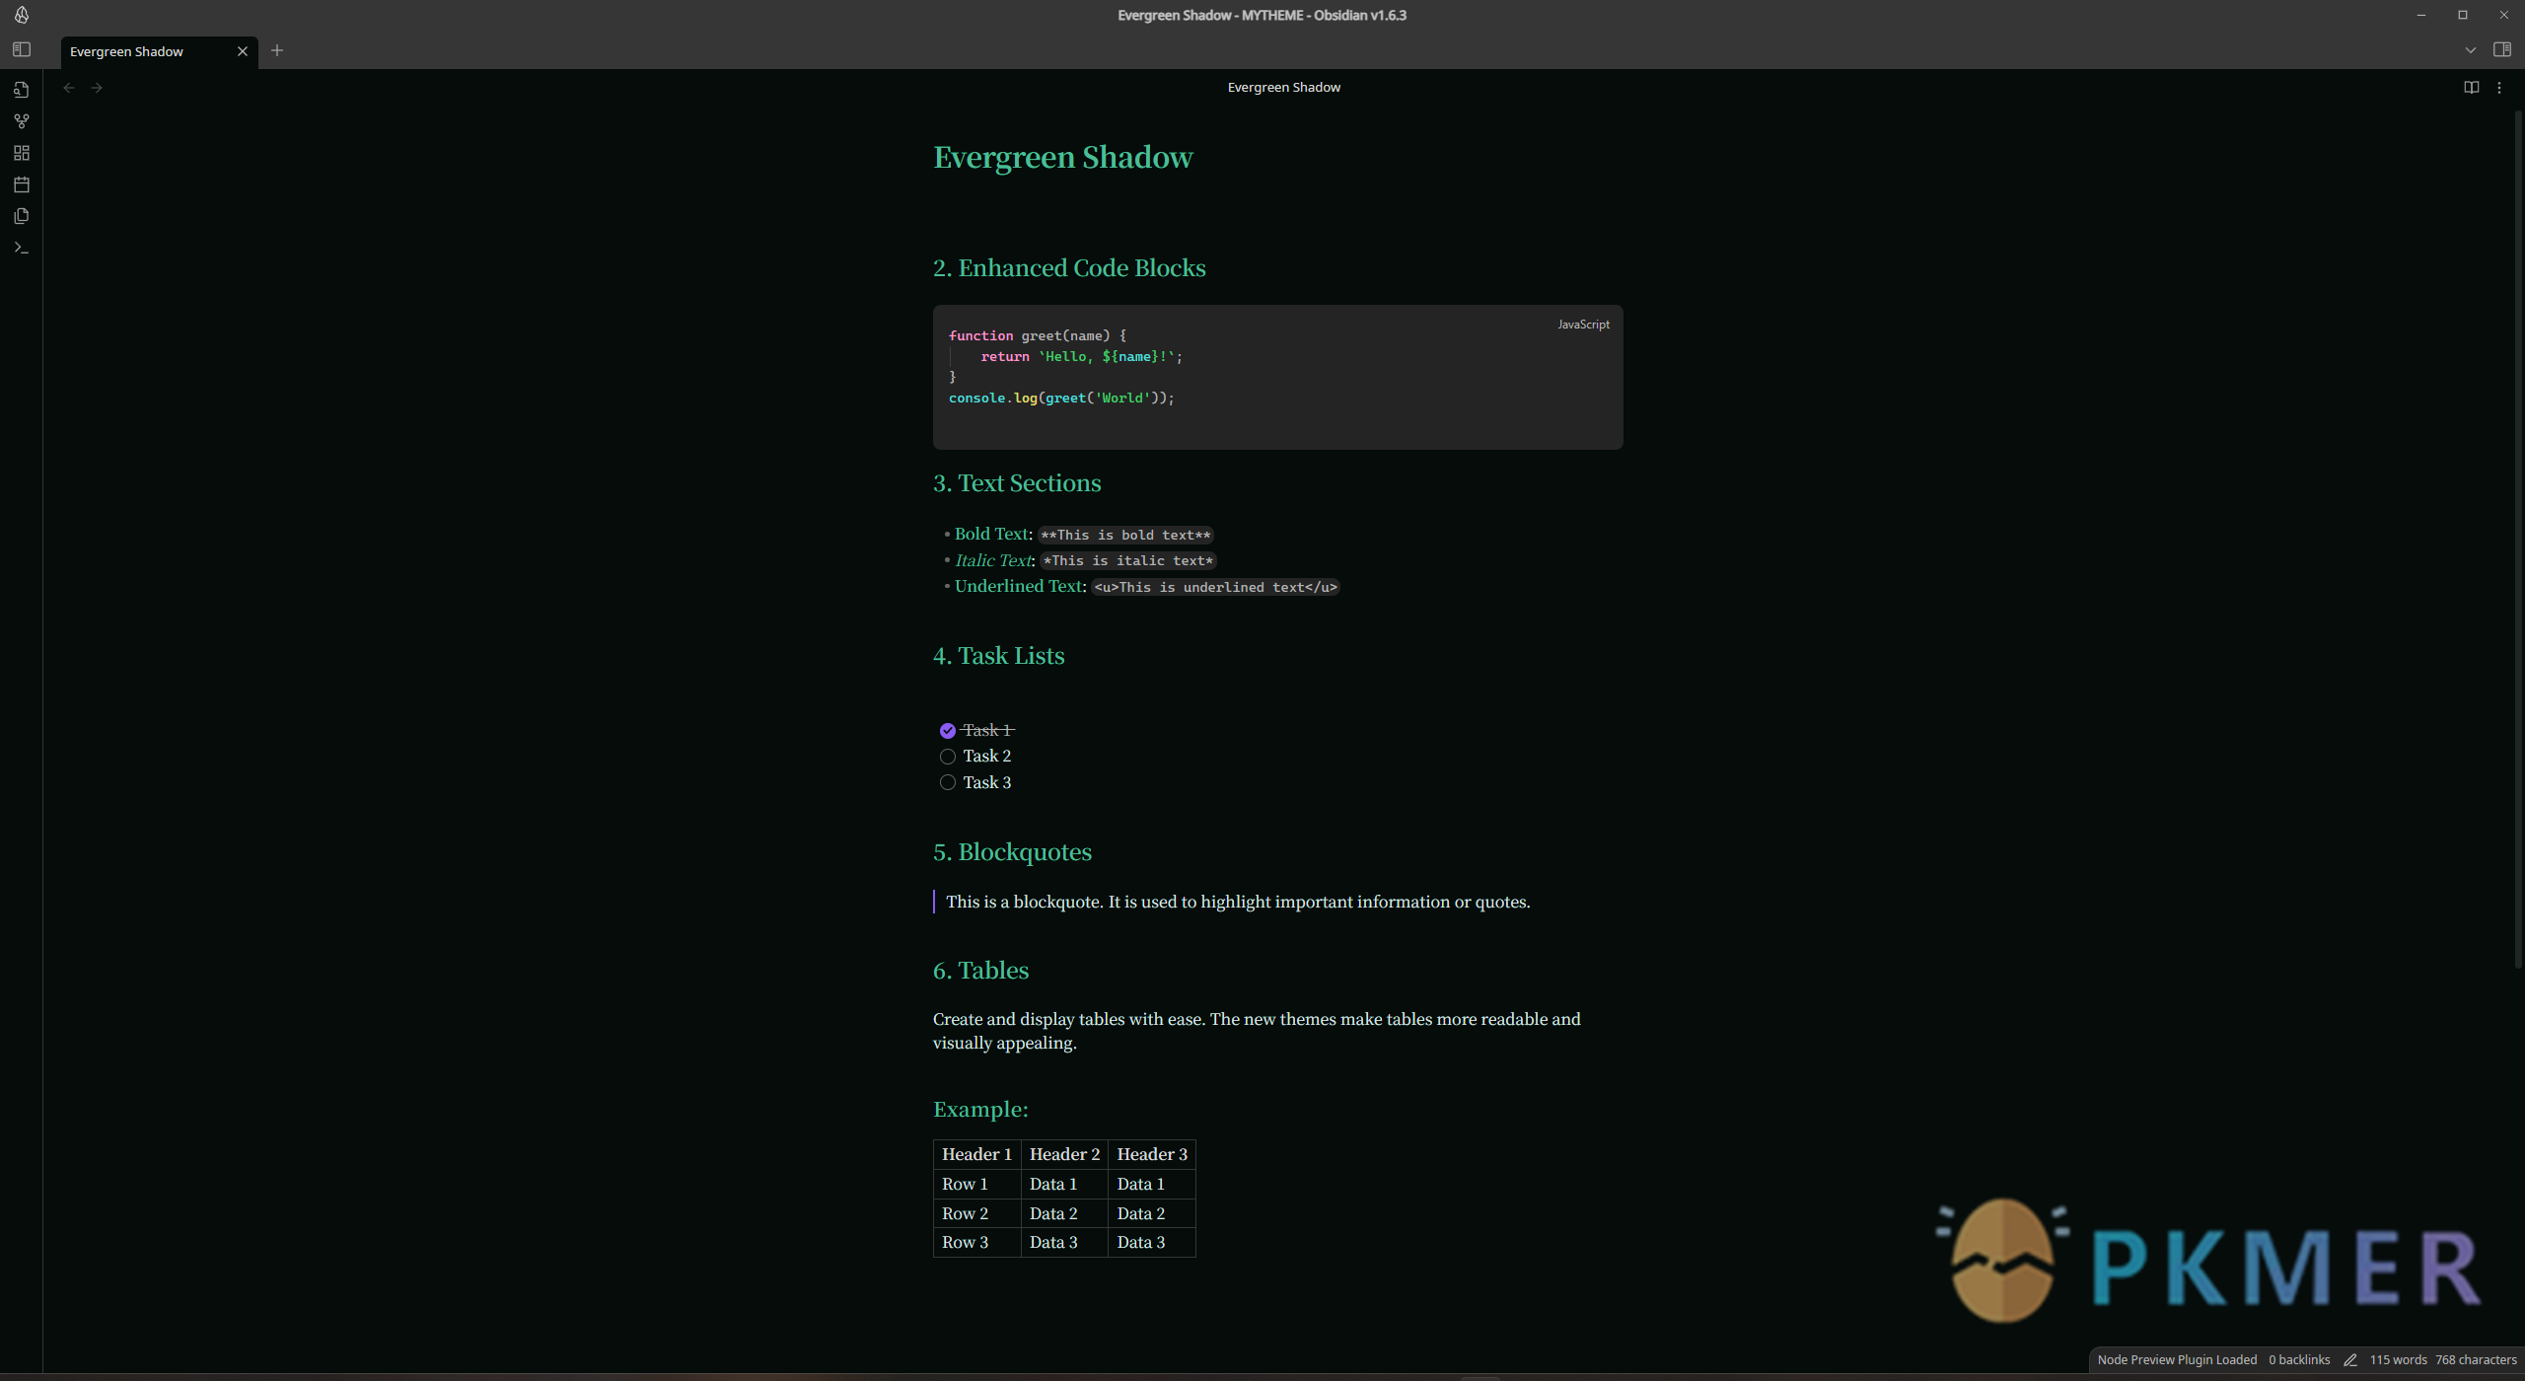Navigate forward with the right arrow

(x=97, y=88)
